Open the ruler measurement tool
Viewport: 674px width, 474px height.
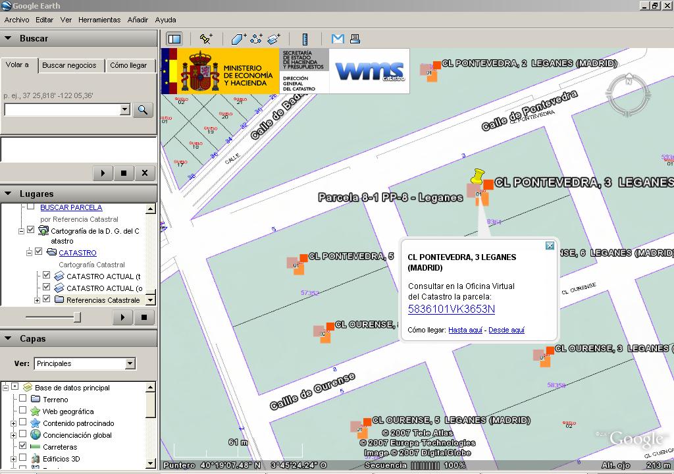[x=305, y=39]
